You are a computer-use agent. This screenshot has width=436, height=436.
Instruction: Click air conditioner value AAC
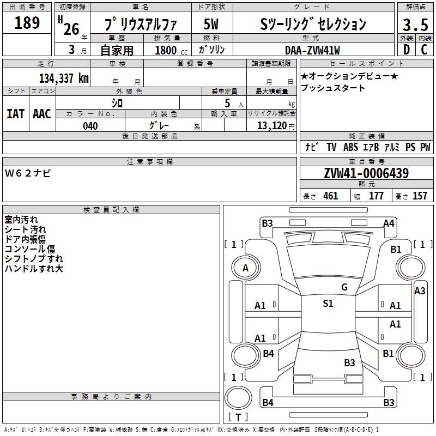point(42,114)
